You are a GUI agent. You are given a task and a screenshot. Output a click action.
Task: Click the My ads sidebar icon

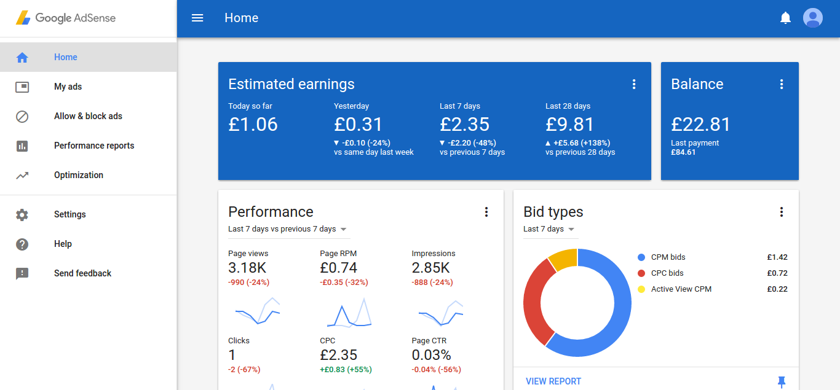22,87
